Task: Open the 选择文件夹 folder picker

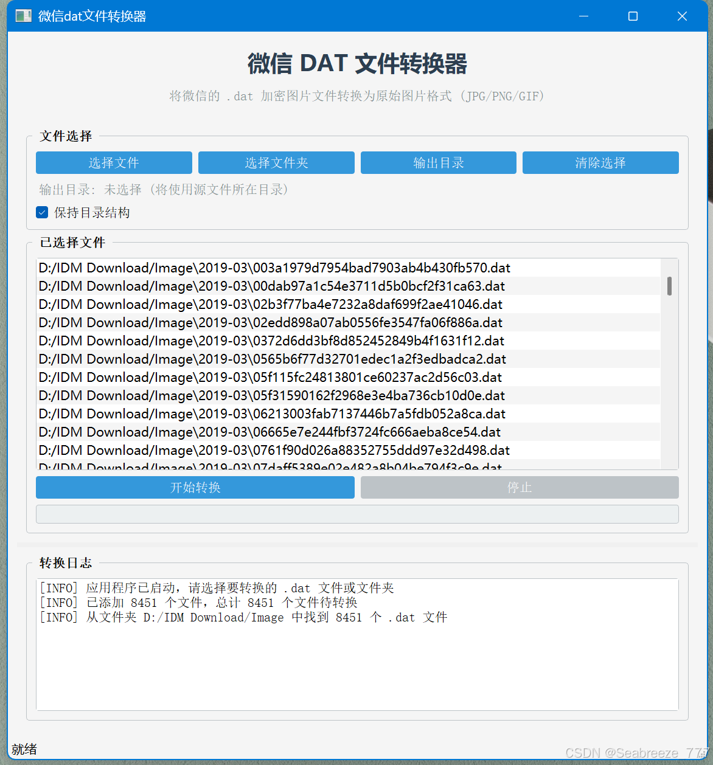Action: pyautogui.click(x=276, y=162)
